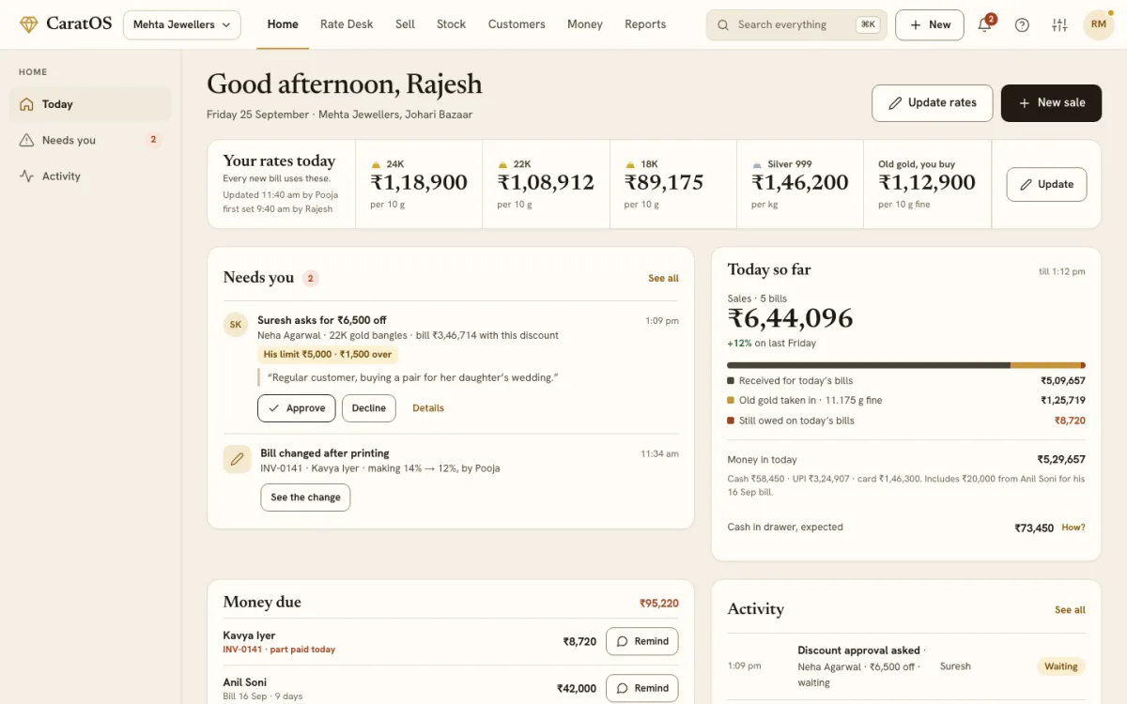Open Details for Suresh's discount request
Screen dimensions: 1127x704
point(428,408)
